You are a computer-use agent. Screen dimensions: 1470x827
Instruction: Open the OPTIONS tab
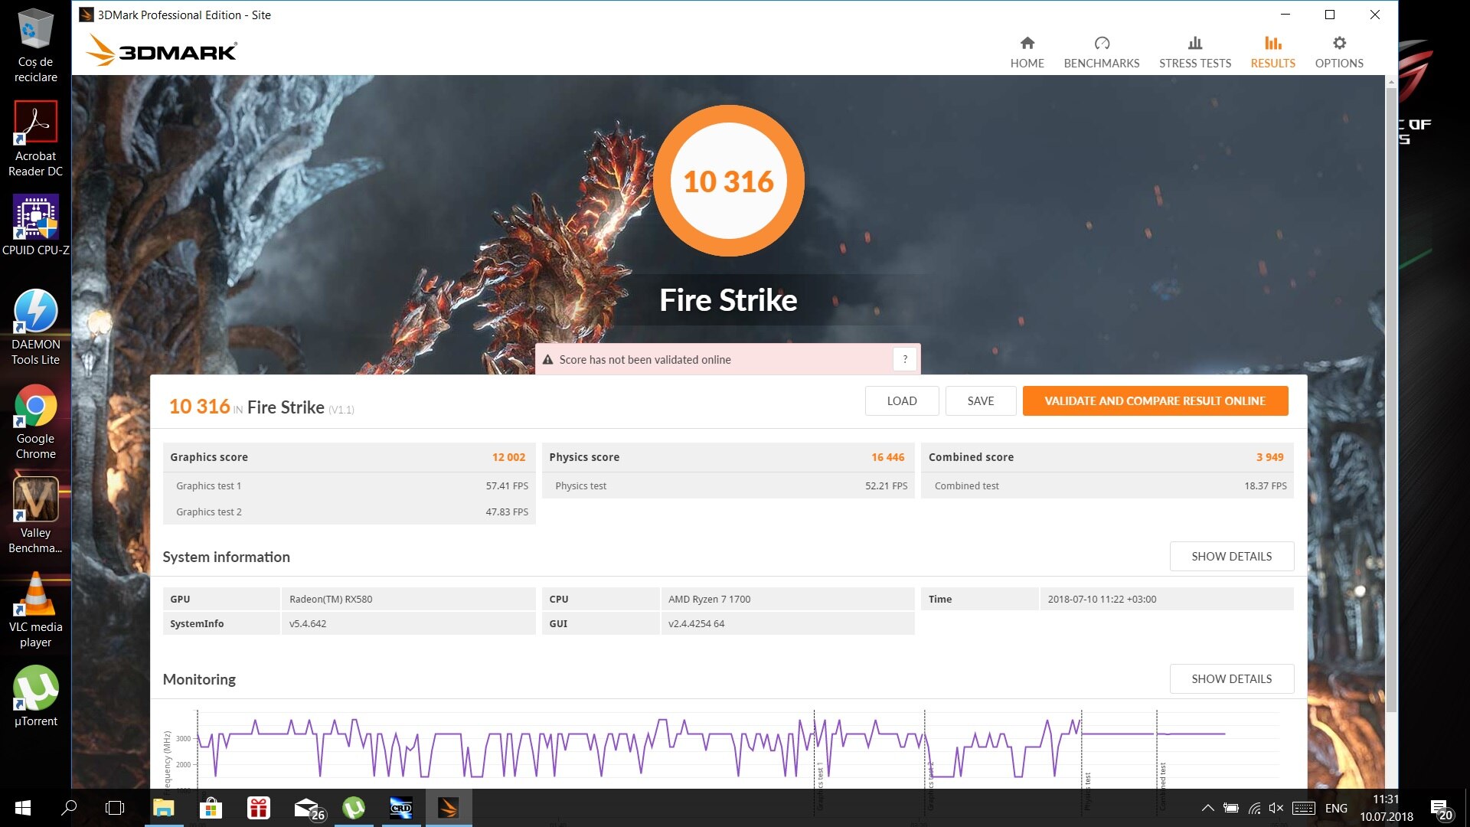[1339, 52]
